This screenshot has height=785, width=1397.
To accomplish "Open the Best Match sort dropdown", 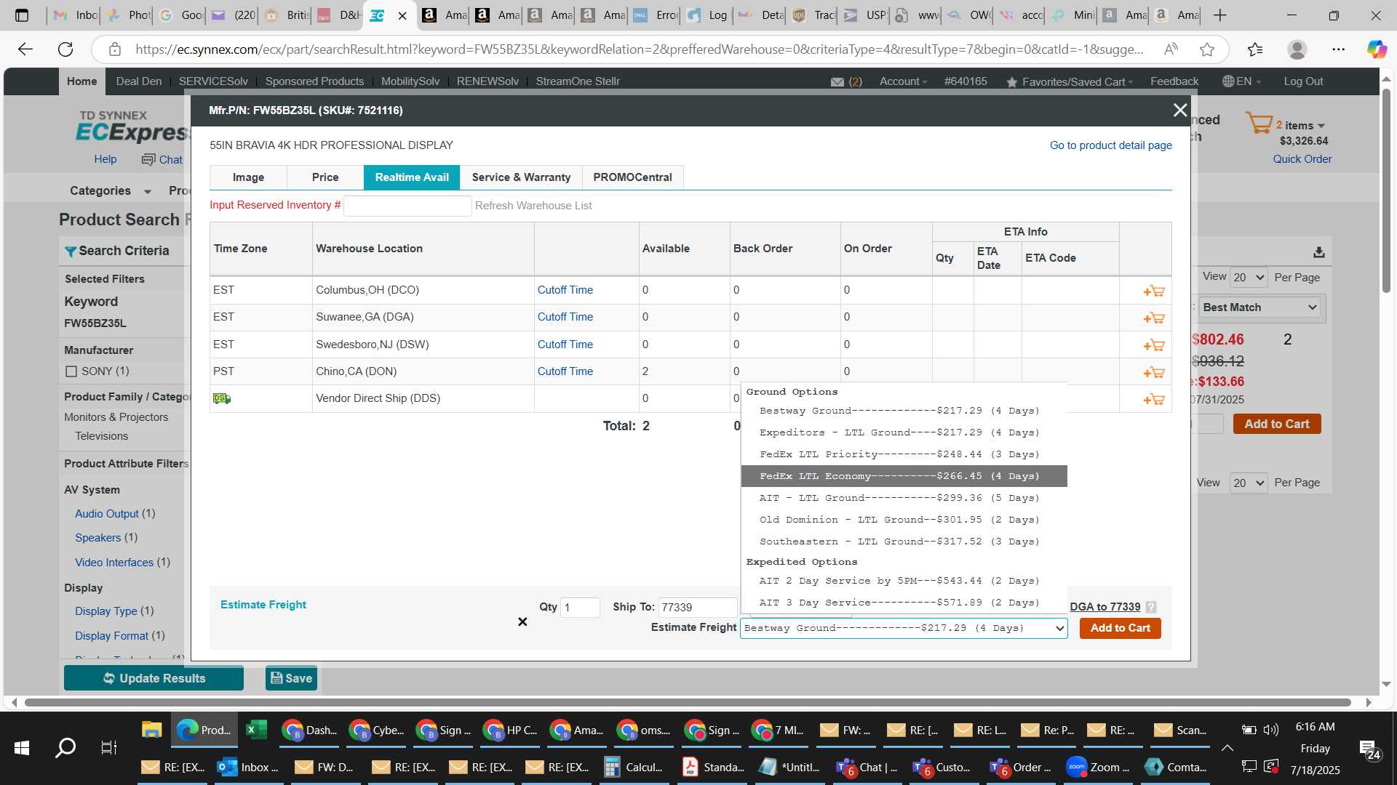I will (x=1261, y=307).
